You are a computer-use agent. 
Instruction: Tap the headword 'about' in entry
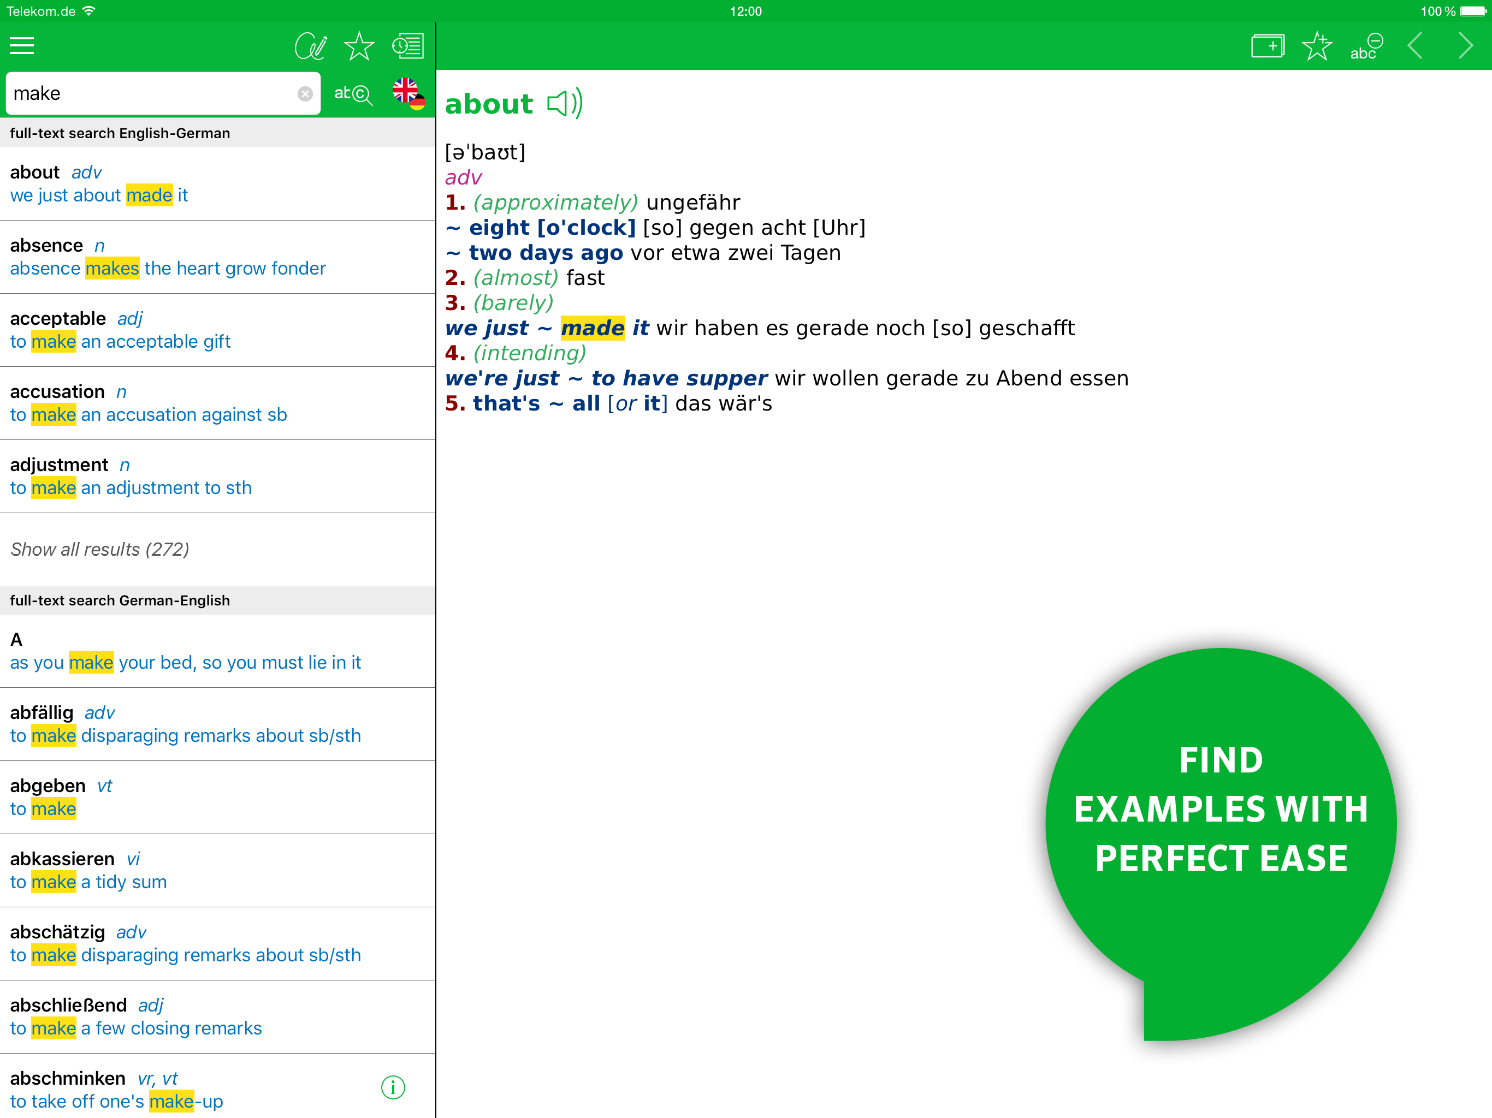(489, 104)
